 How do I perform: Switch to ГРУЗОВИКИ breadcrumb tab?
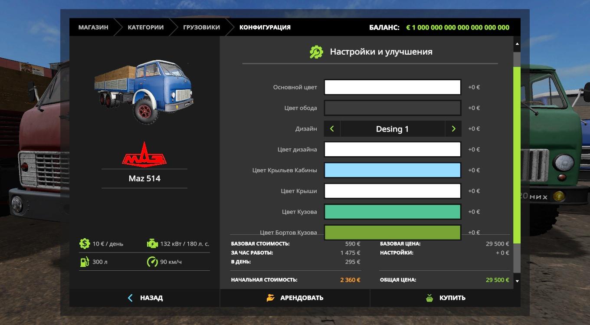201,27
